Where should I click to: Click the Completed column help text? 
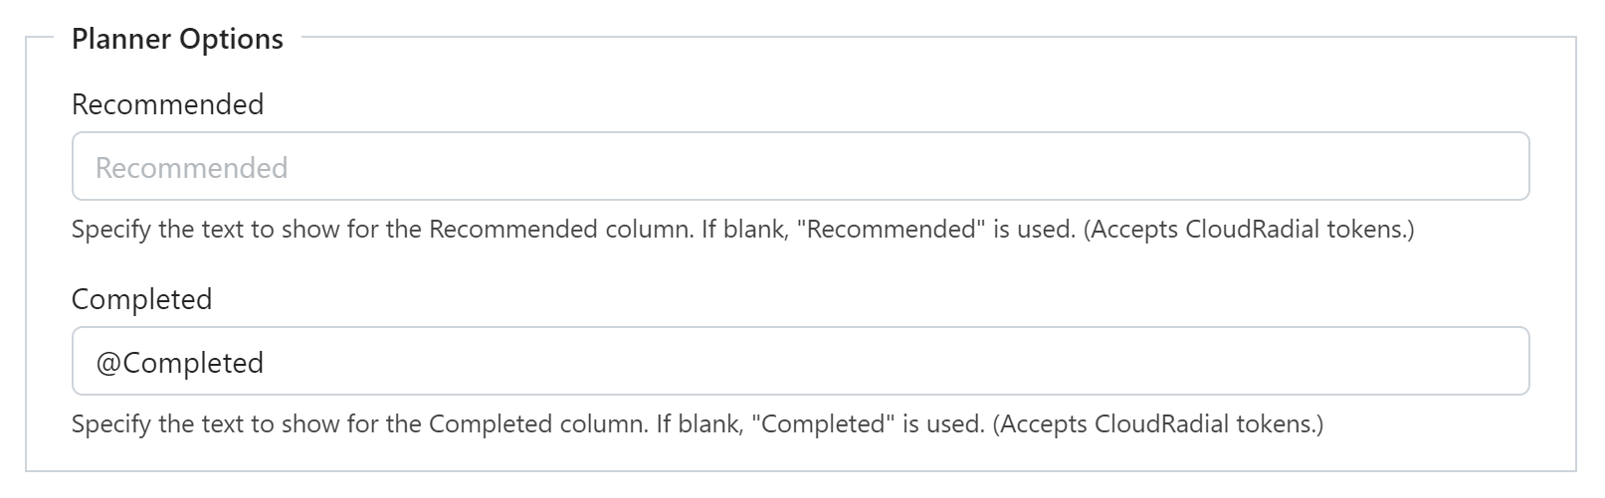[x=698, y=424]
